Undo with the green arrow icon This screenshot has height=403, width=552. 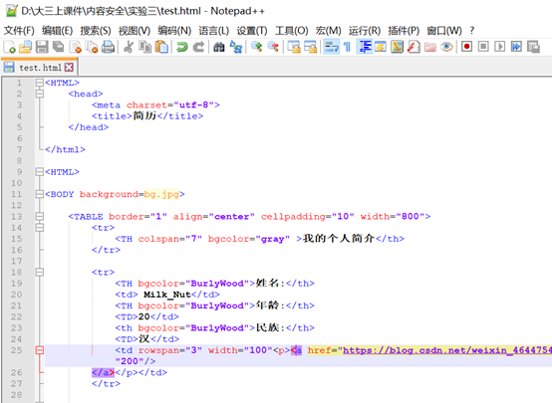(182, 47)
